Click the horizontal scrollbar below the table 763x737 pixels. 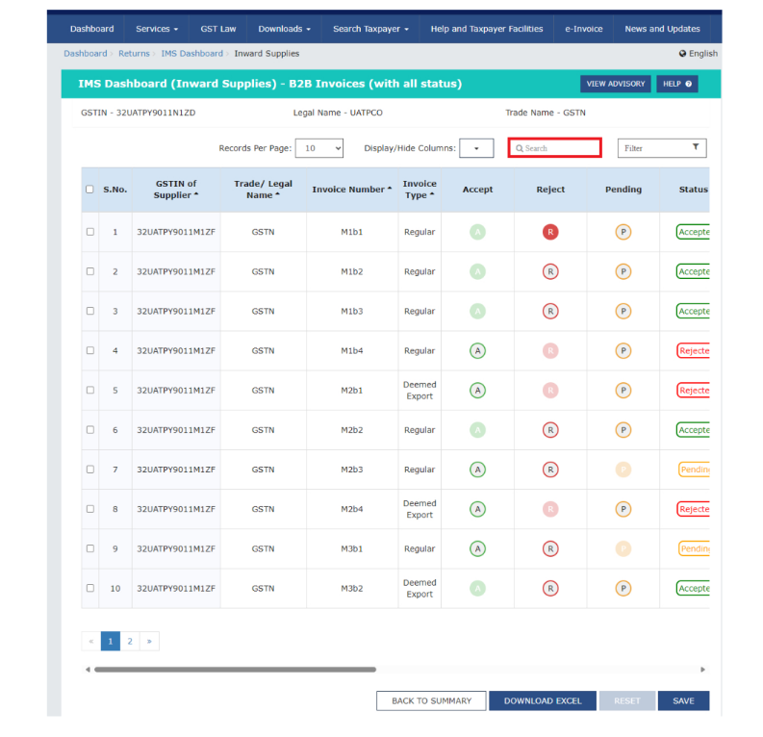(235, 669)
